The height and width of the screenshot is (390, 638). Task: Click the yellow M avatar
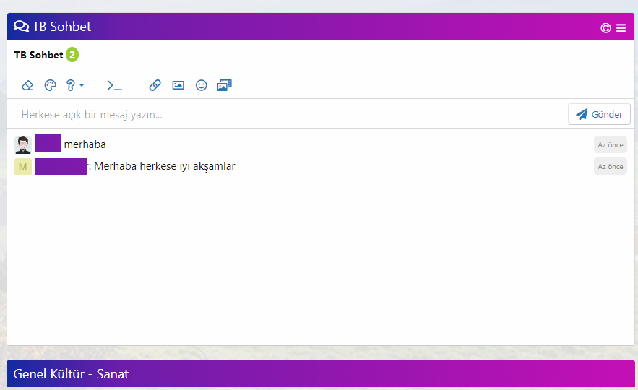click(x=23, y=167)
